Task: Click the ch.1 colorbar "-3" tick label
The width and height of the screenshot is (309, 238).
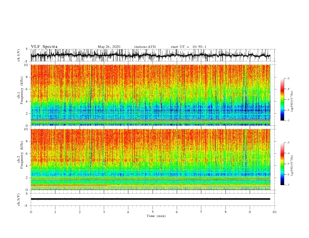Action: (288, 78)
